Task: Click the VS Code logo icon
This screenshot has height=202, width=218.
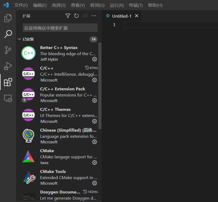Action: tap(6, 5)
